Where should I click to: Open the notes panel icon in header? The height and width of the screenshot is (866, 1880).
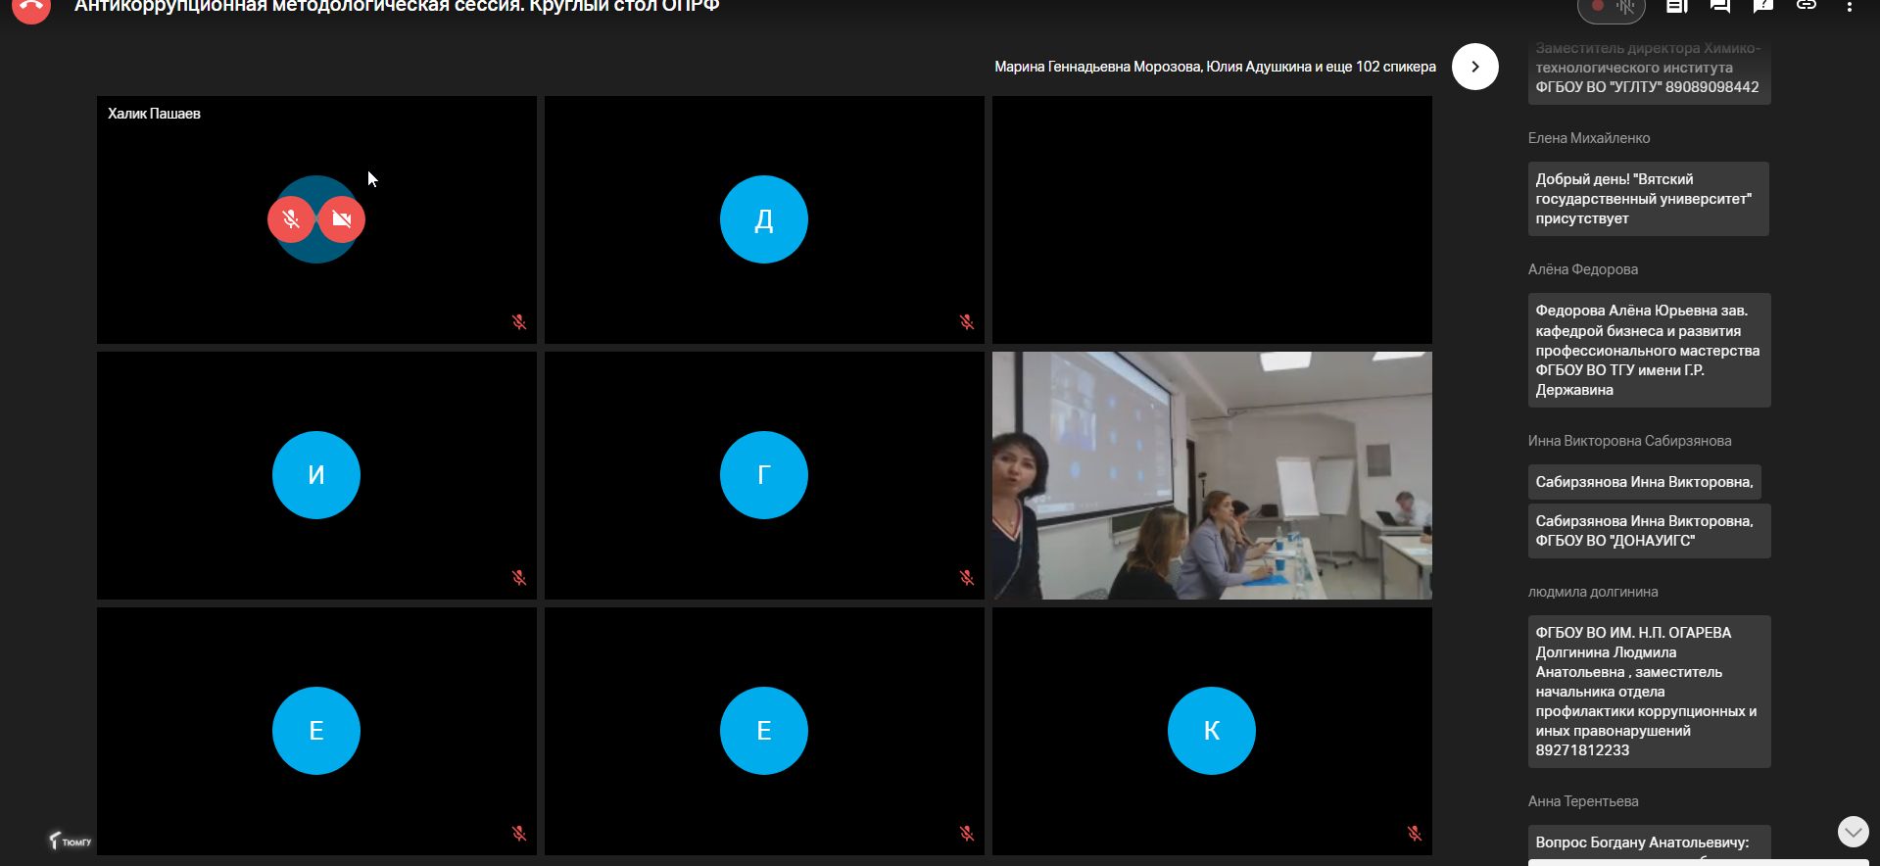[1676, 7]
